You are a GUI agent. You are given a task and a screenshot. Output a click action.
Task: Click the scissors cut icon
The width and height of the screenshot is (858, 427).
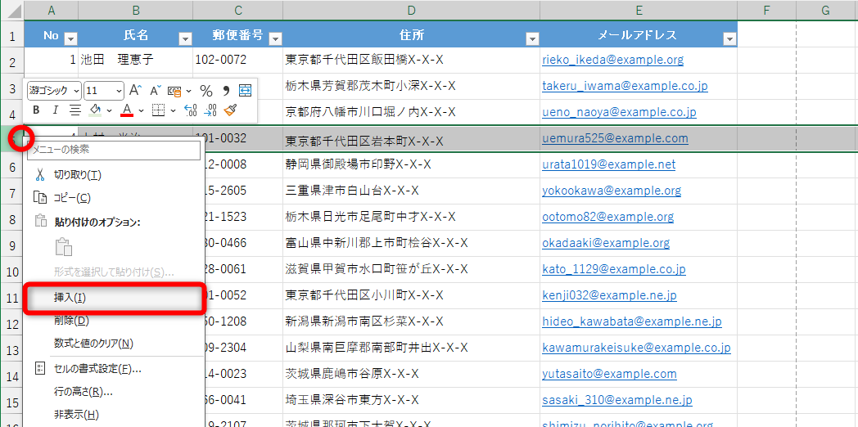click(x=39, y=175)
